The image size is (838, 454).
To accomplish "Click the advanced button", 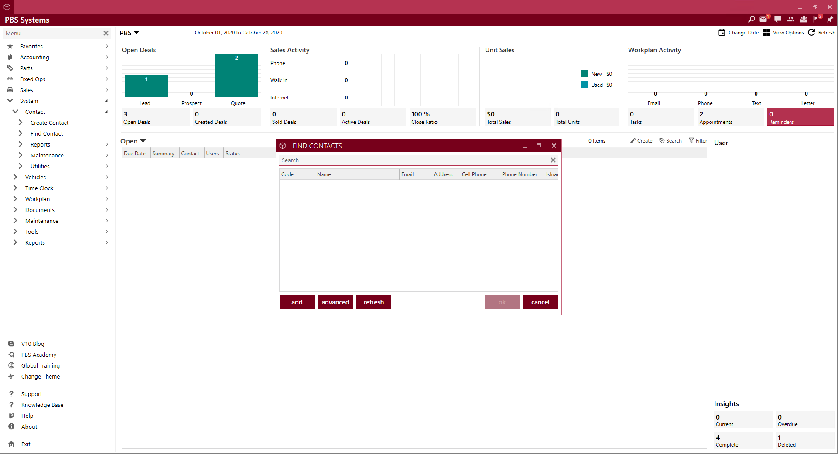I will tap(335, 302).
